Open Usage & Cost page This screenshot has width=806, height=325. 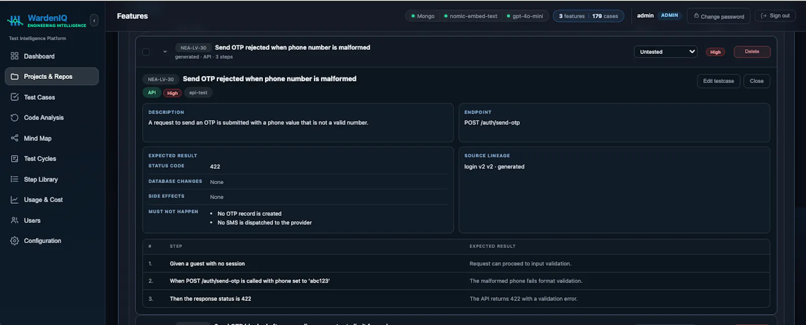52,200
